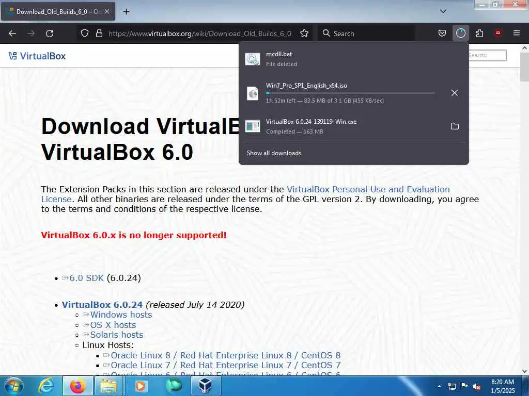
Task: Click the Firefox Search box
Action: point(366,34)
